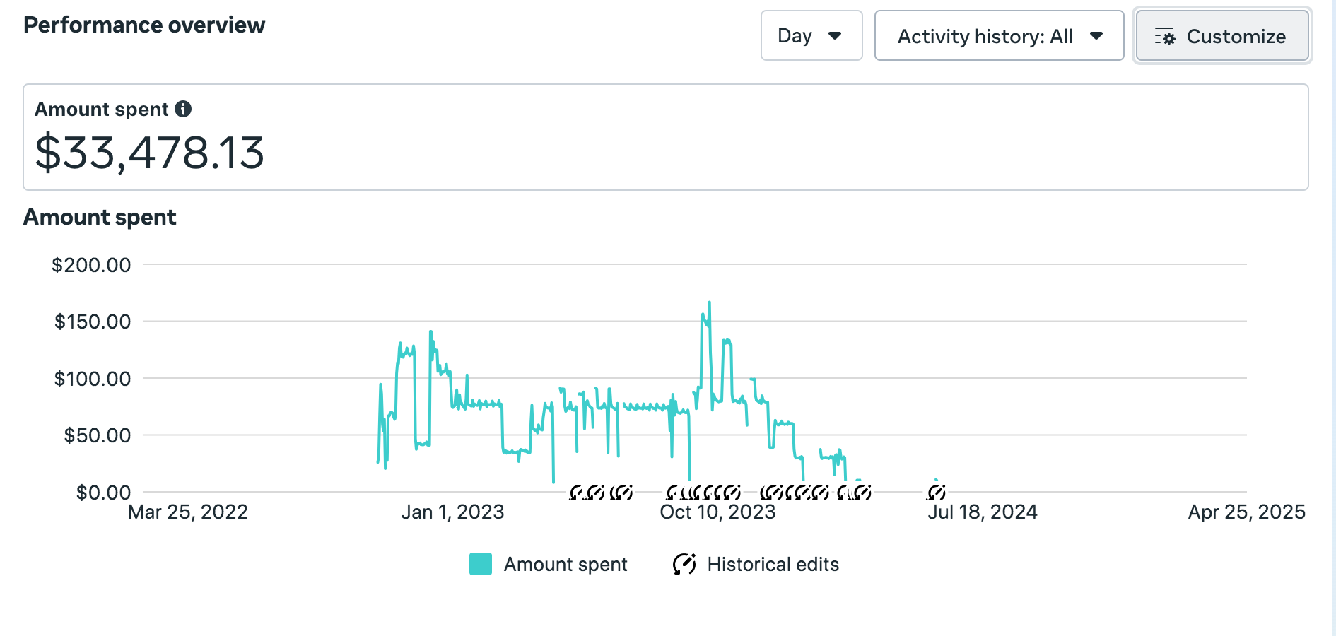Toggle the Amount spent series via legend label
Screen dimensions: 1336x636
565,564
